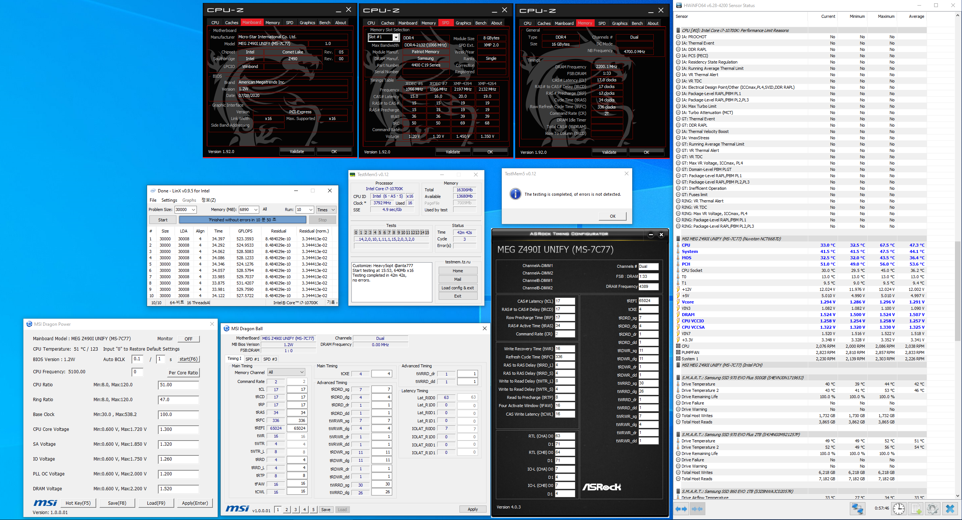Click the HWiNFO clock reset icon

[x=899, y=509]
